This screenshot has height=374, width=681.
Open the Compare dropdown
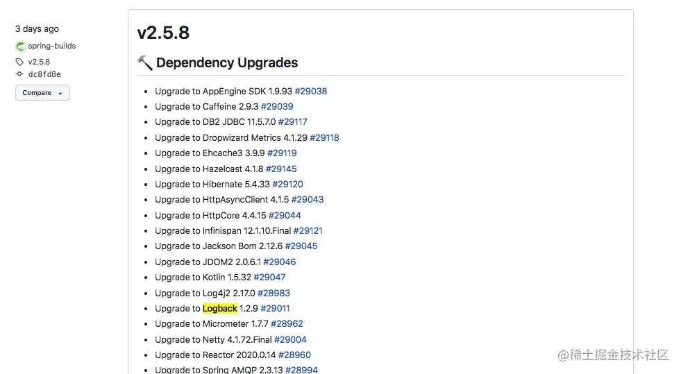tap(42, 93)
